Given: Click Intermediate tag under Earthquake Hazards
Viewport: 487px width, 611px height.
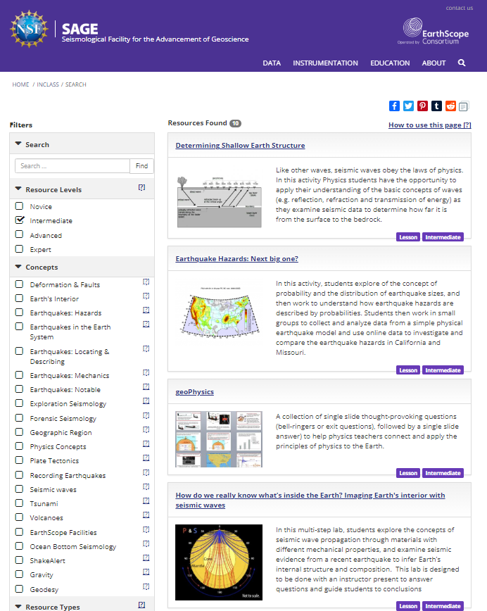Looking at the screenshot, I should (443, 370).
